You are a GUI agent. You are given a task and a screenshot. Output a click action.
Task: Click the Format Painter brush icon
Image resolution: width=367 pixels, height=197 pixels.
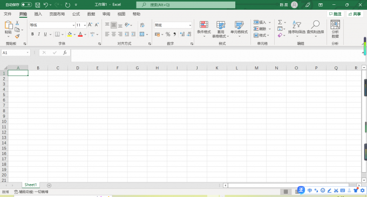(x=17, y=36)
